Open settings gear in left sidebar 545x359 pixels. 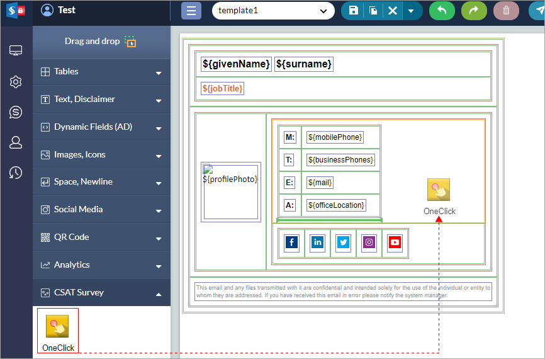click(16, 82)
